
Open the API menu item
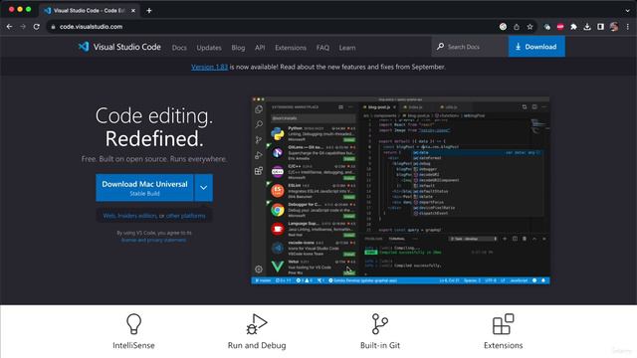260,48
